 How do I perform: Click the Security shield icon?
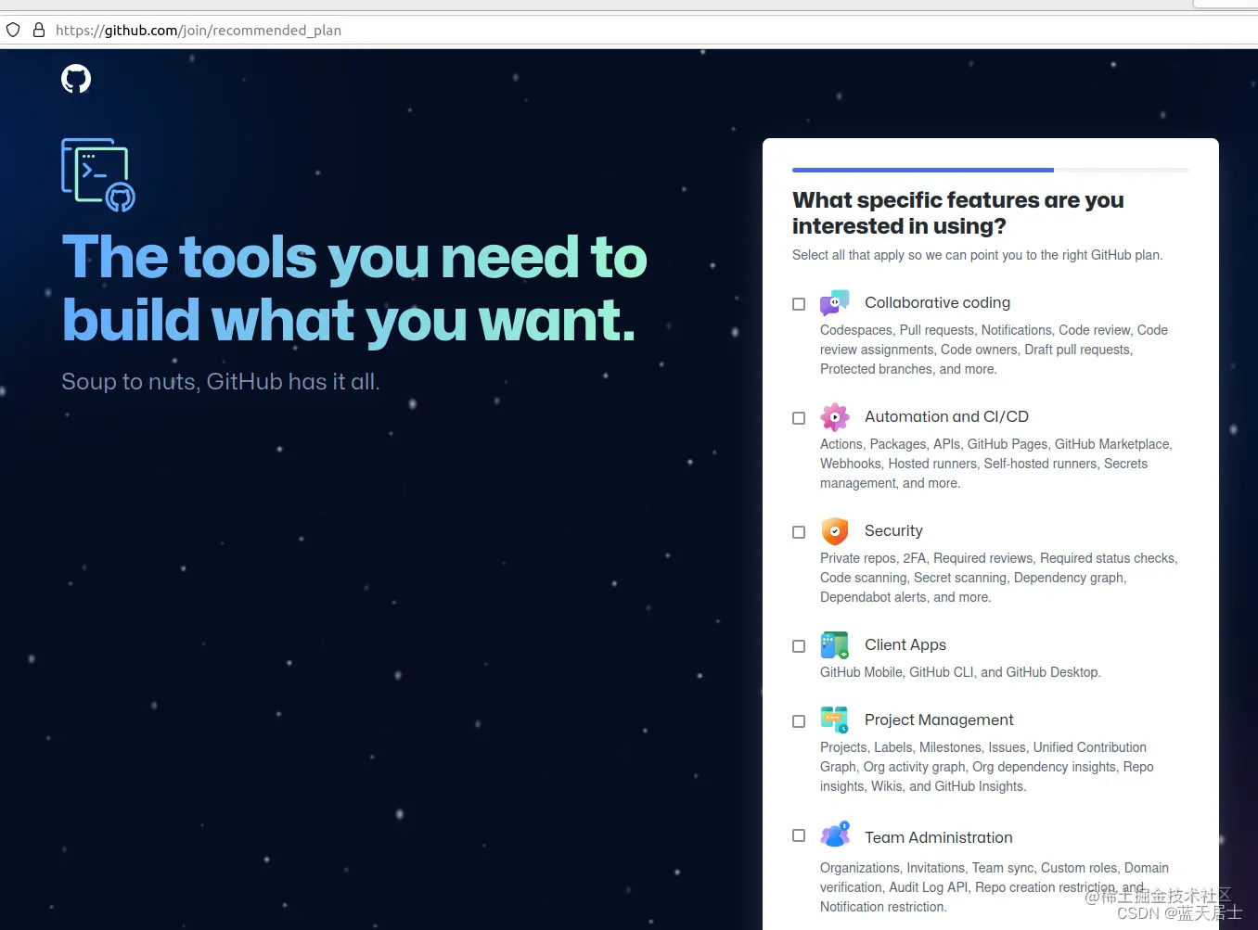coord(835,531)
